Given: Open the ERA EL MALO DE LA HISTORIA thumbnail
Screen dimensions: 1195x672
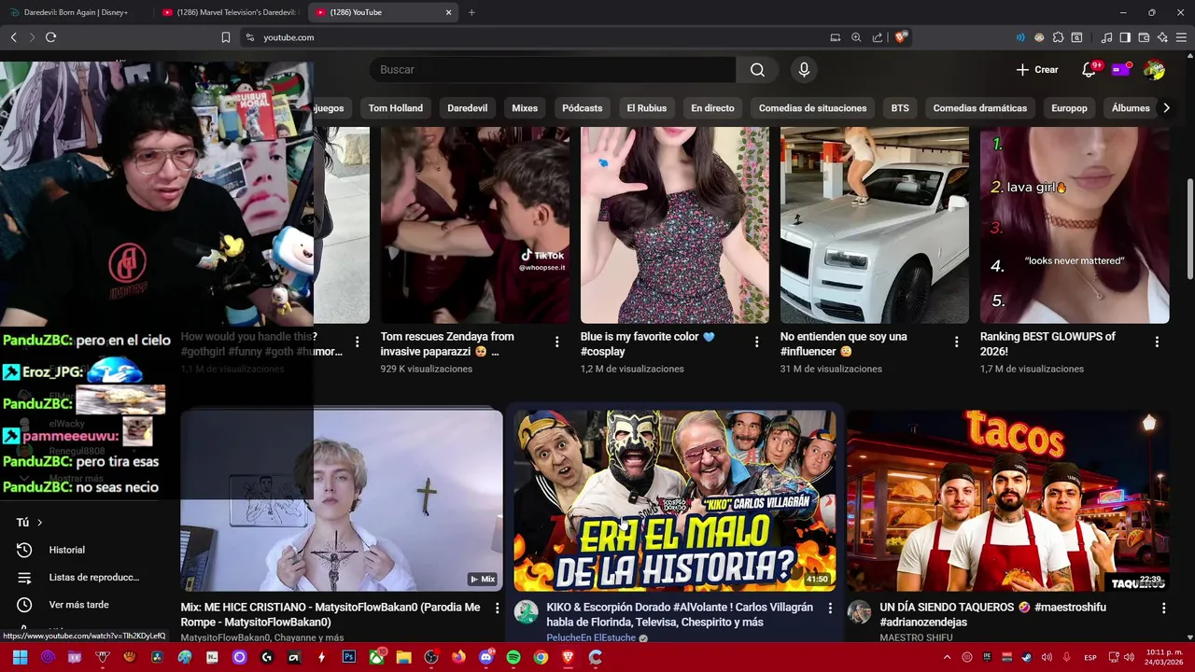Looking at the screenshot, I should tap(674, 500).
